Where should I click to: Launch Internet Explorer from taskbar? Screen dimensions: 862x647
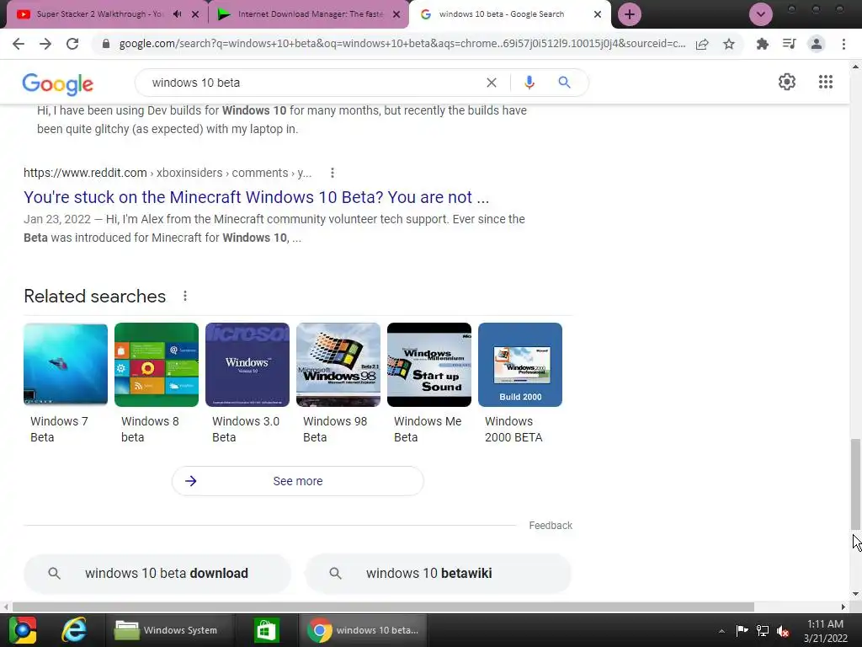tap(74, 629)
